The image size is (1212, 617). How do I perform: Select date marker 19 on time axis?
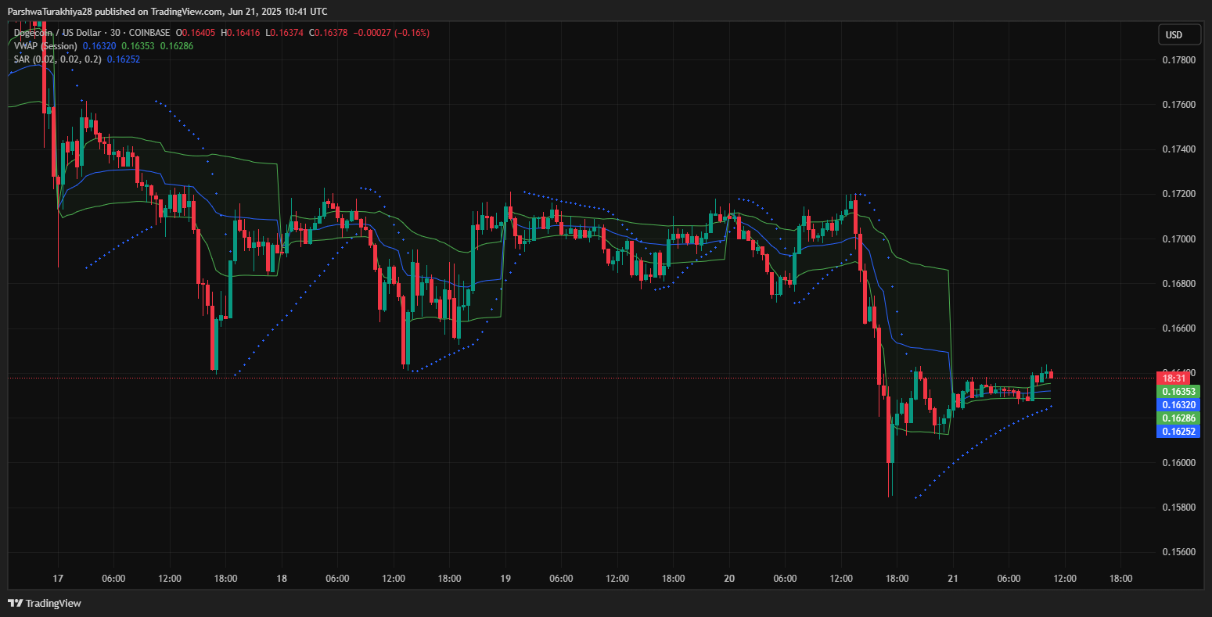[505, 579]
